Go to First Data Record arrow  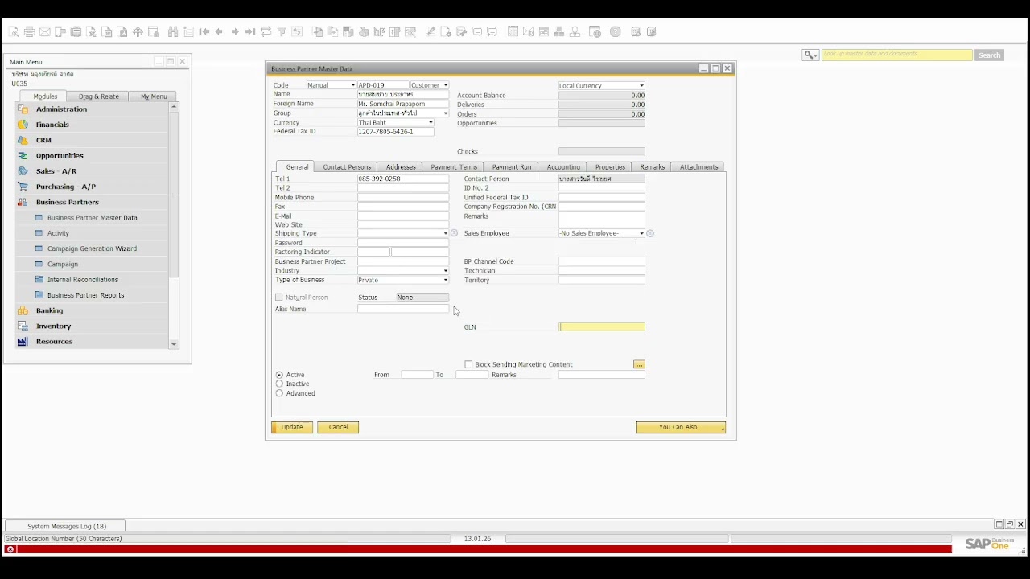204,32
